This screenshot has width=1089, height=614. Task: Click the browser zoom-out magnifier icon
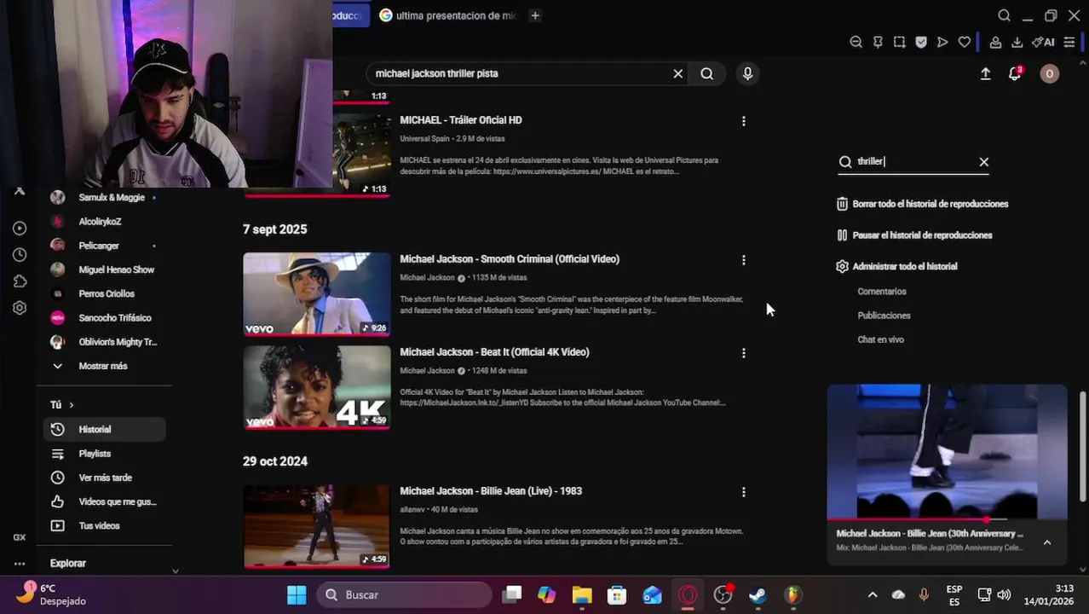coord(856,42)
